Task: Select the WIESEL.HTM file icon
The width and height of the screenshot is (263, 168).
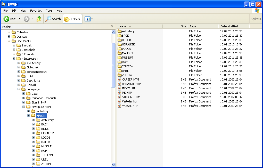Action: 120,106
